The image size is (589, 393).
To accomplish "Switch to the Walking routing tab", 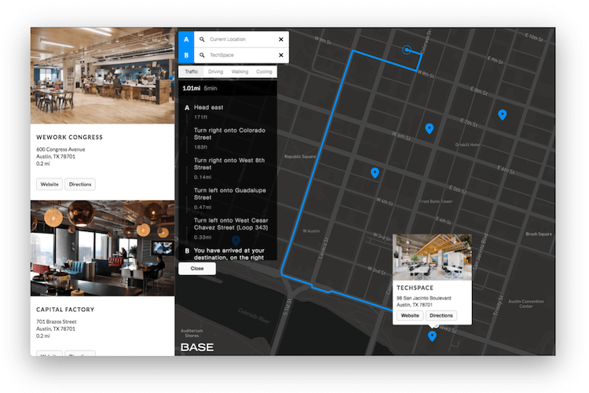I will [240, 72].
